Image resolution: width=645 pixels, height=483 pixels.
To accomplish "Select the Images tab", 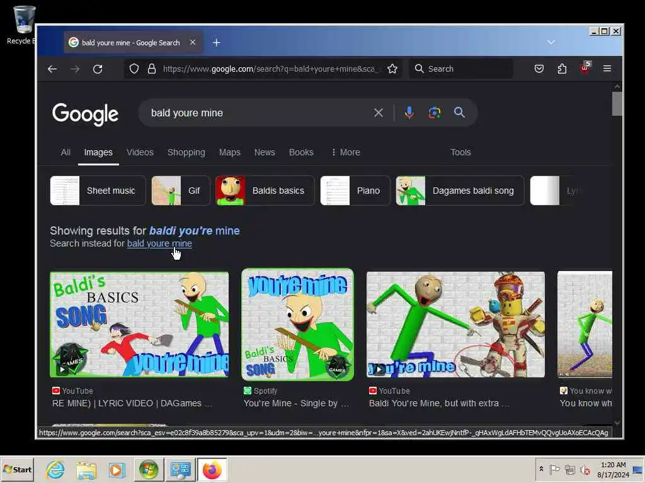I will [x=98, y=152].
